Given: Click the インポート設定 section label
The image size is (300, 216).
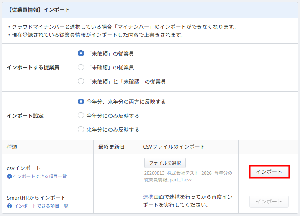Looking at the screenshot, I should click(x=25, y=116).
